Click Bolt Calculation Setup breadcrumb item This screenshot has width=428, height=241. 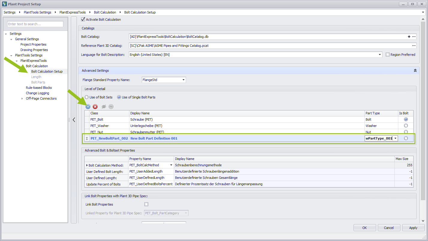(x=140, y=12)
